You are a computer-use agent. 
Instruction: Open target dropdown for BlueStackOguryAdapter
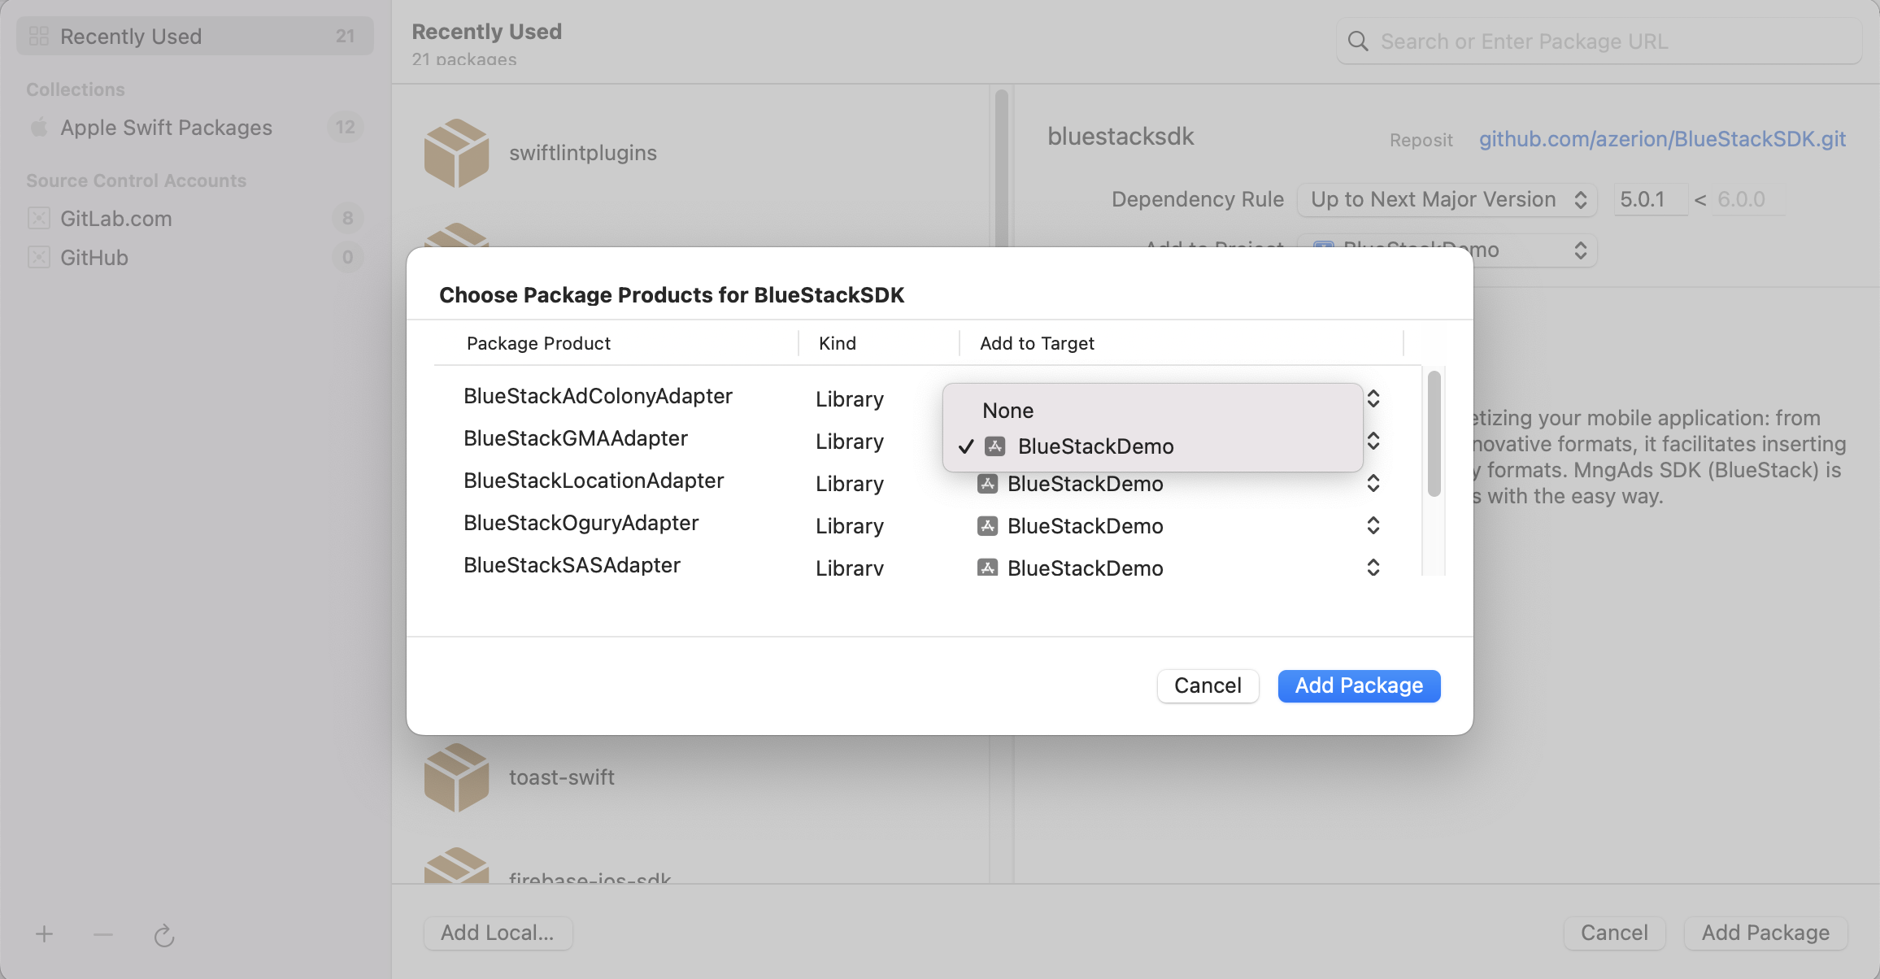pos(1179,526)
